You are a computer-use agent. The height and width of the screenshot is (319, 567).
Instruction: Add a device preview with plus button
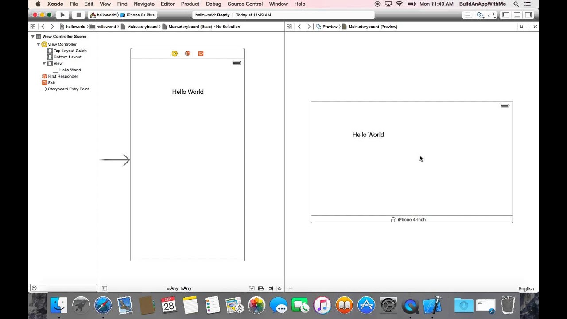[x=291, y=288]
